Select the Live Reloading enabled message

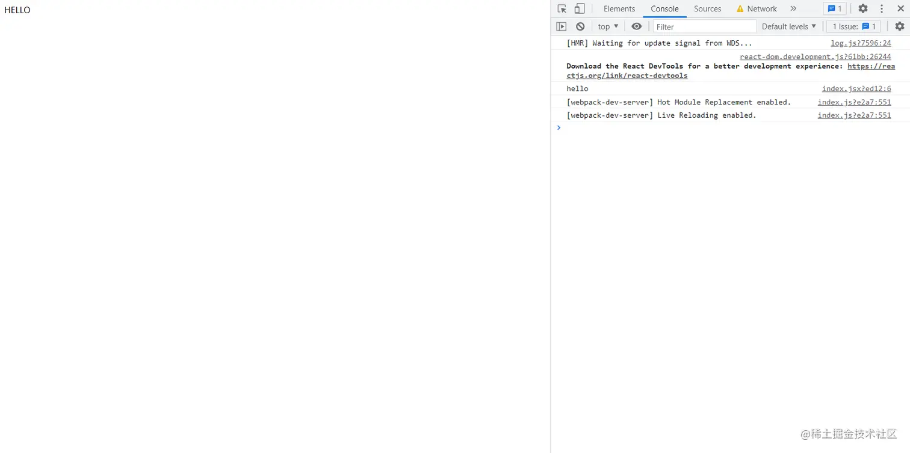coord(661,115)
